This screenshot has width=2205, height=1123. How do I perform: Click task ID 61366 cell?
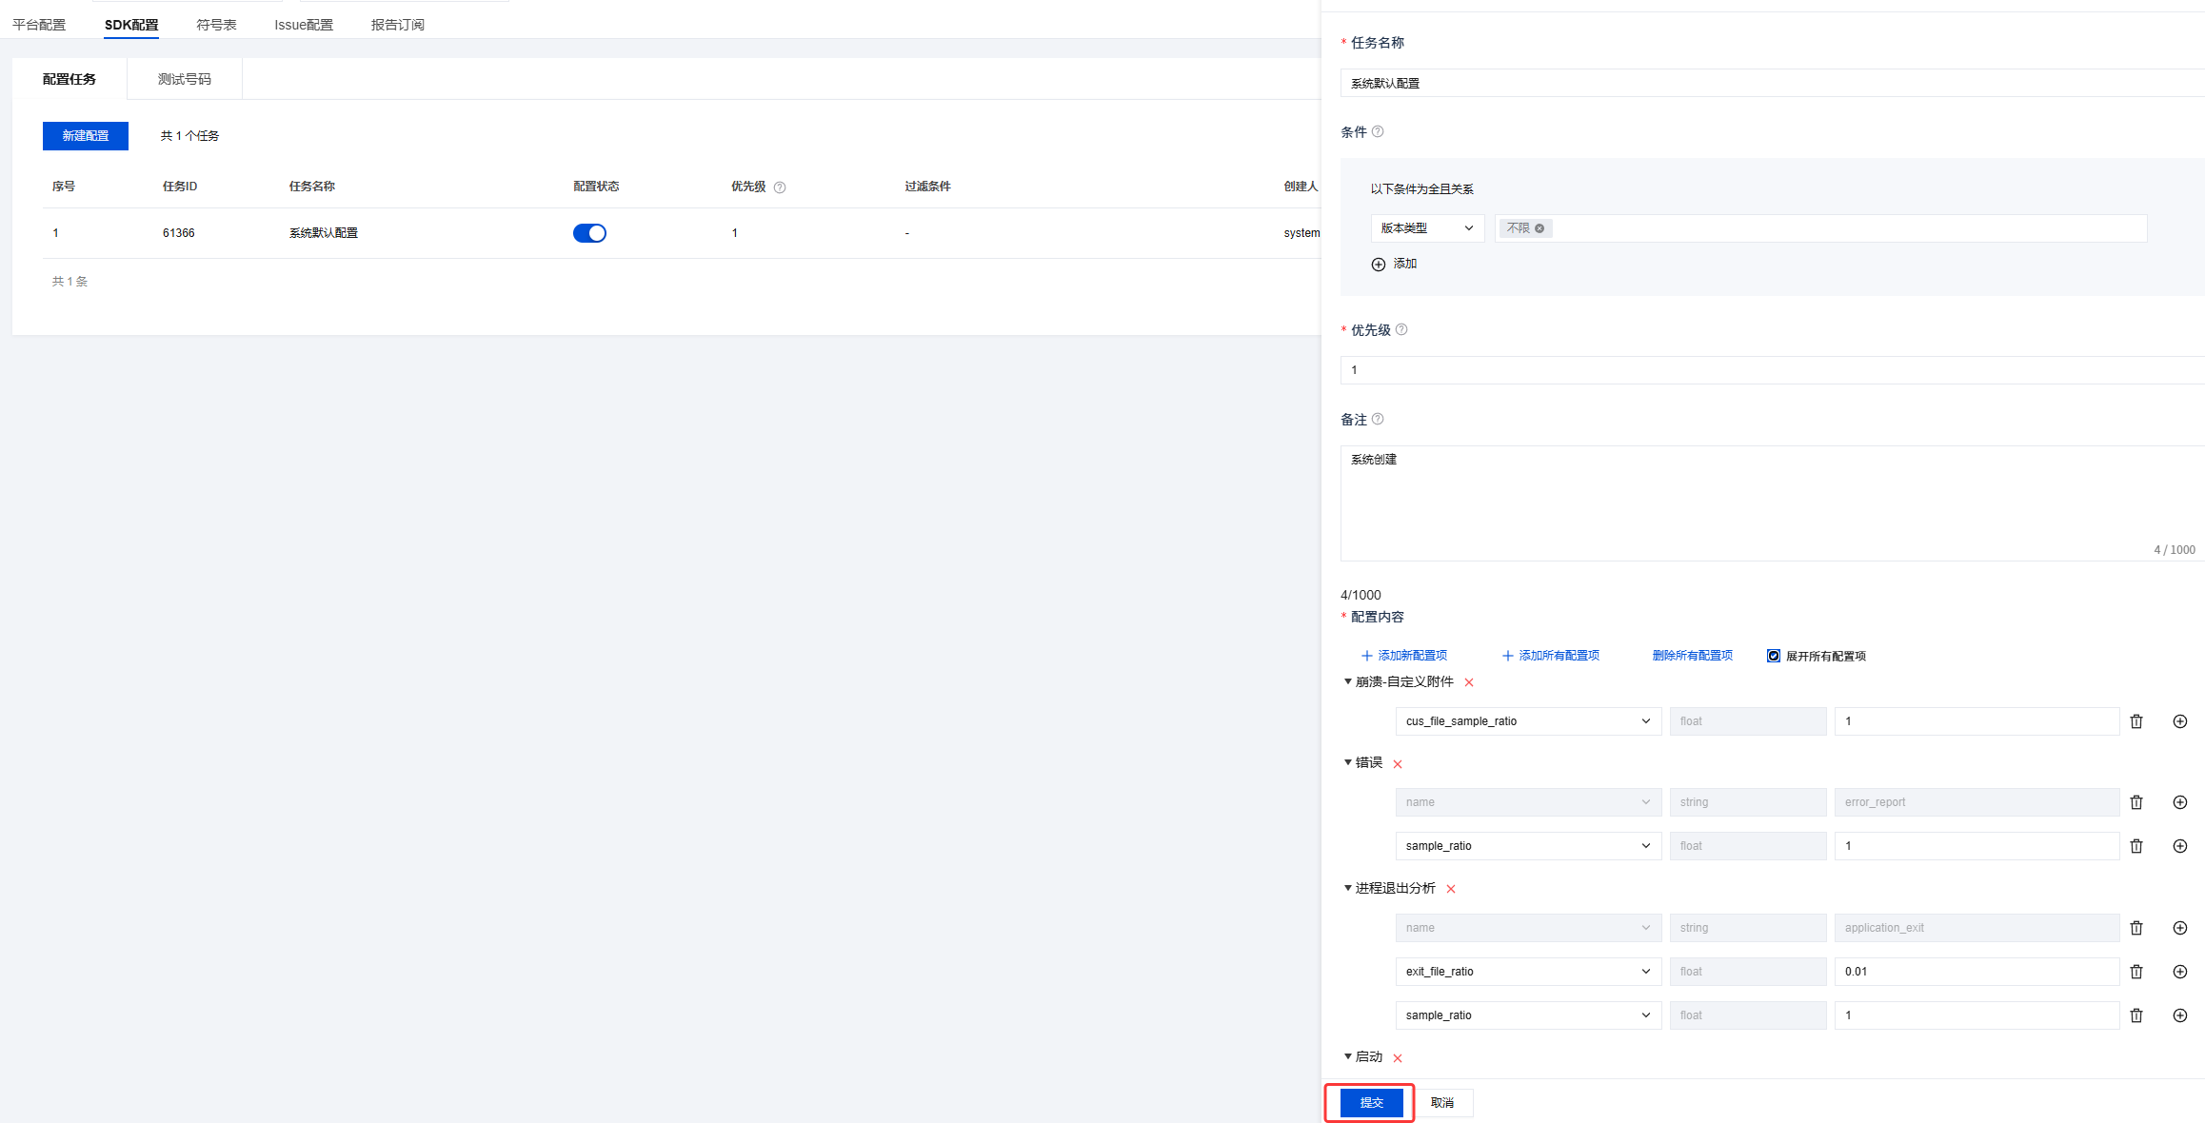179,233
